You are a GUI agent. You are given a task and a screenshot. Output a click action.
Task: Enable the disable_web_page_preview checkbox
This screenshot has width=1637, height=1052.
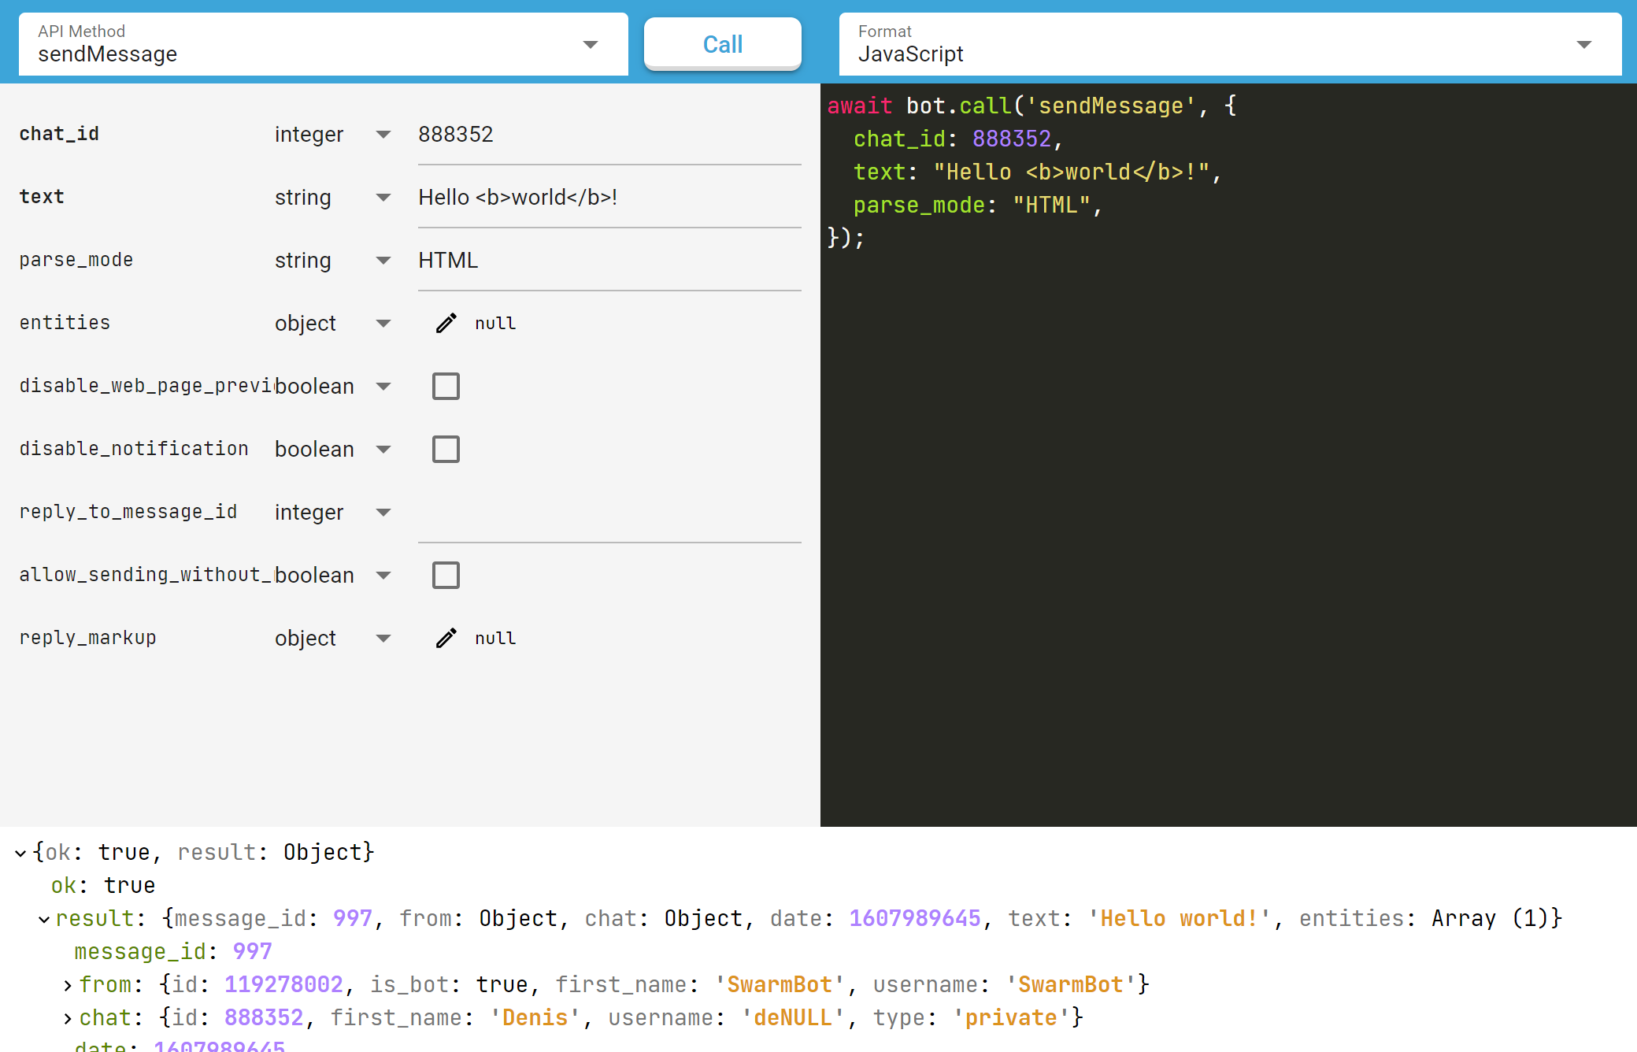point(446,387)
